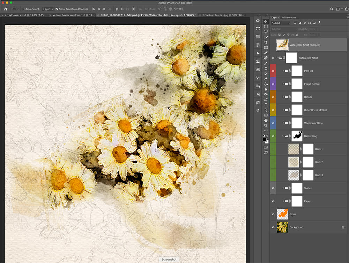The width and height of the screenshot is (349, 263).
Task: Collapse the Watercolor Artist group
Action: coord(278,58)
